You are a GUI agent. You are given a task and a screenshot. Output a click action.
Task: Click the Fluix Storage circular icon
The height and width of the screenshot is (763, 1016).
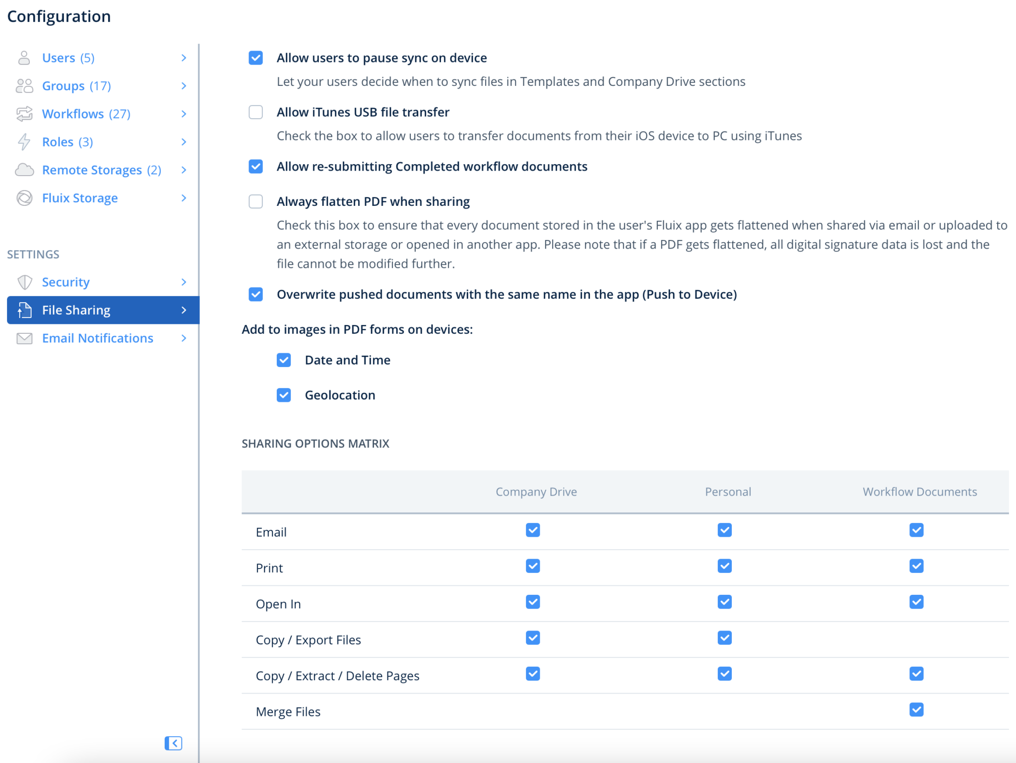click(24, 198)
